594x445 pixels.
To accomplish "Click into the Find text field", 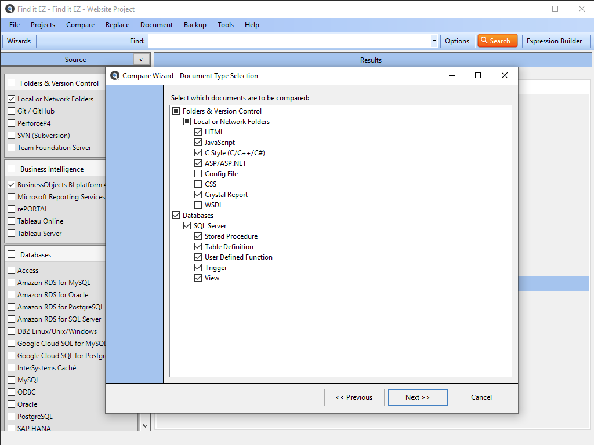I will [289, 41].
